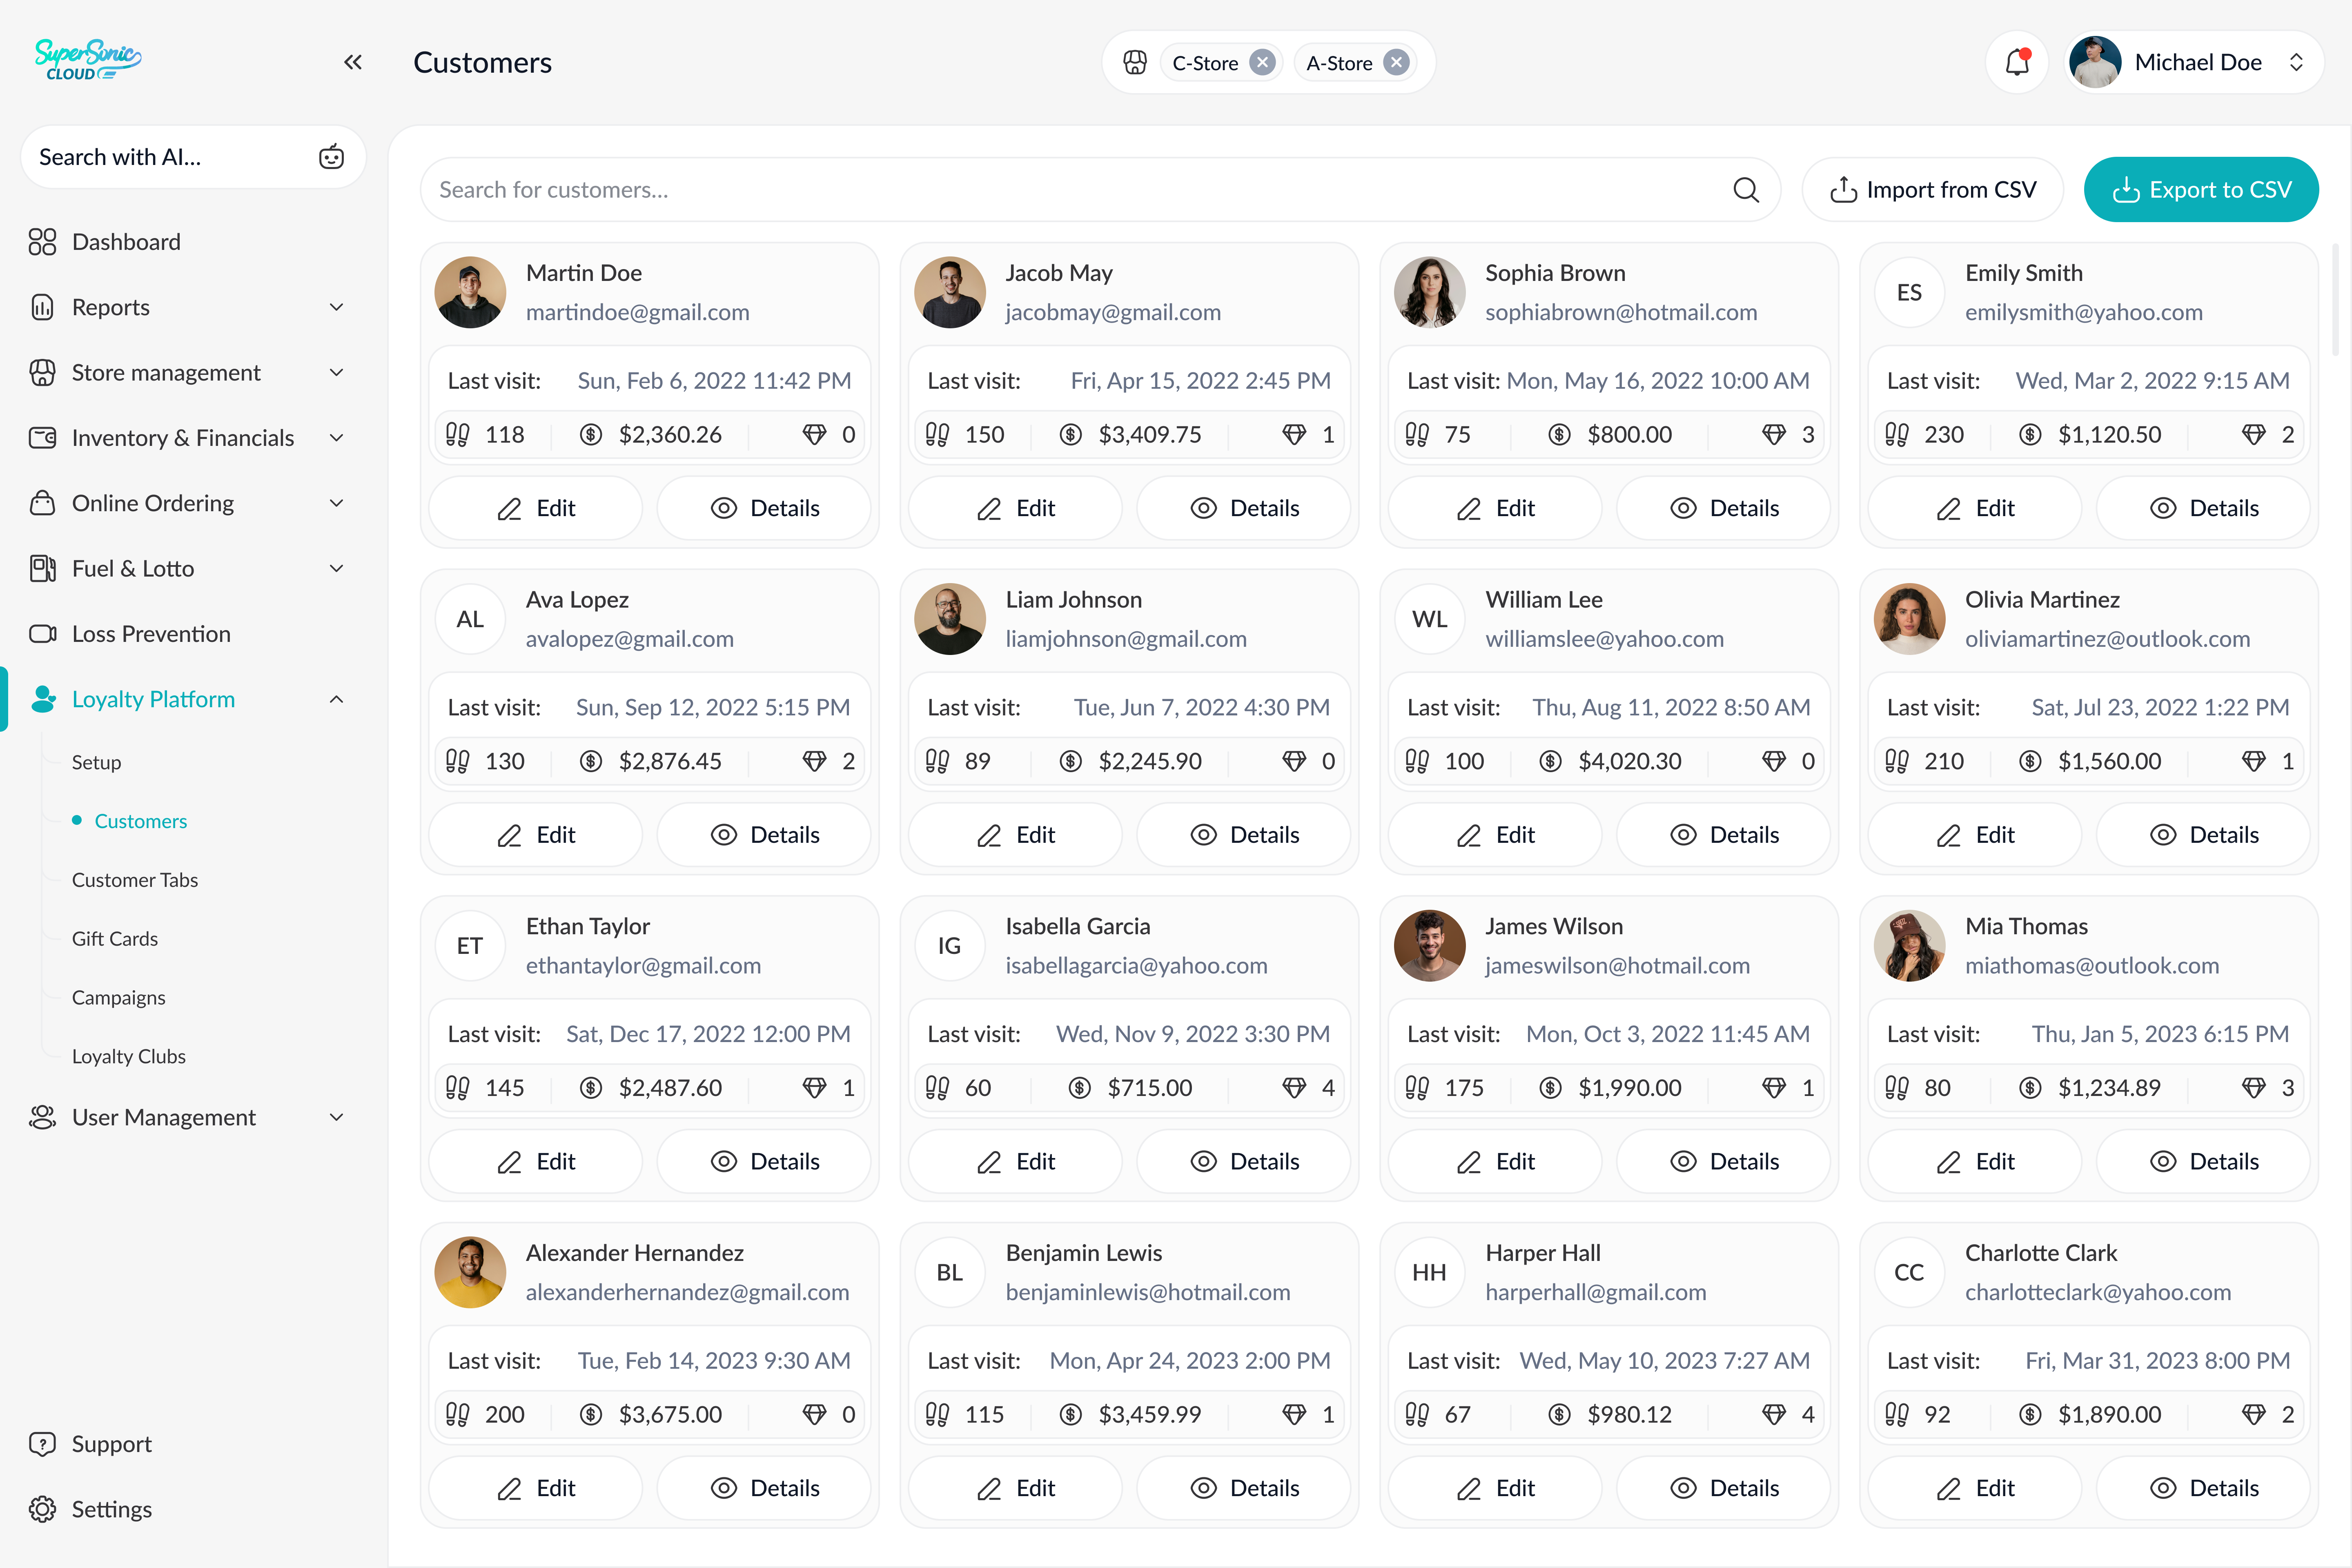
Task: View details for Martin Doe
Action: (764, 508)
